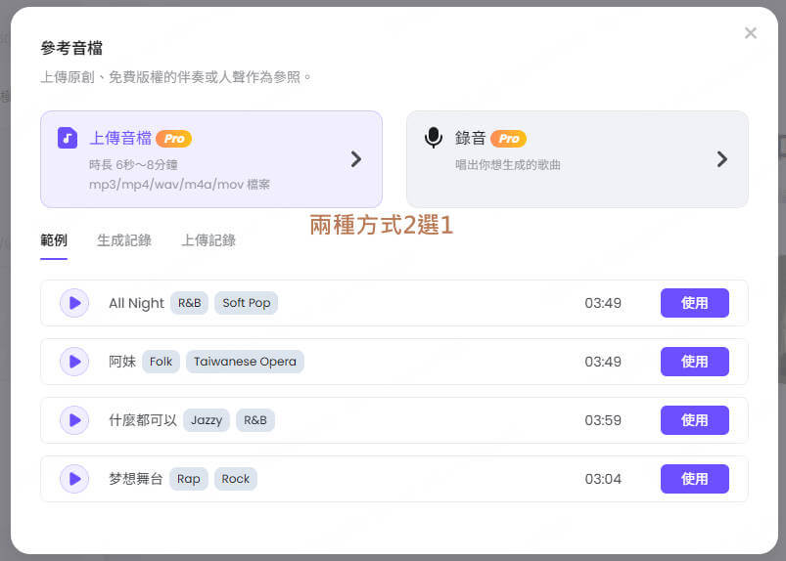Screen dimensions: 786x561
Task: Click the 時長 6秒~8分鐘 description
Action: tap(133, 164)
